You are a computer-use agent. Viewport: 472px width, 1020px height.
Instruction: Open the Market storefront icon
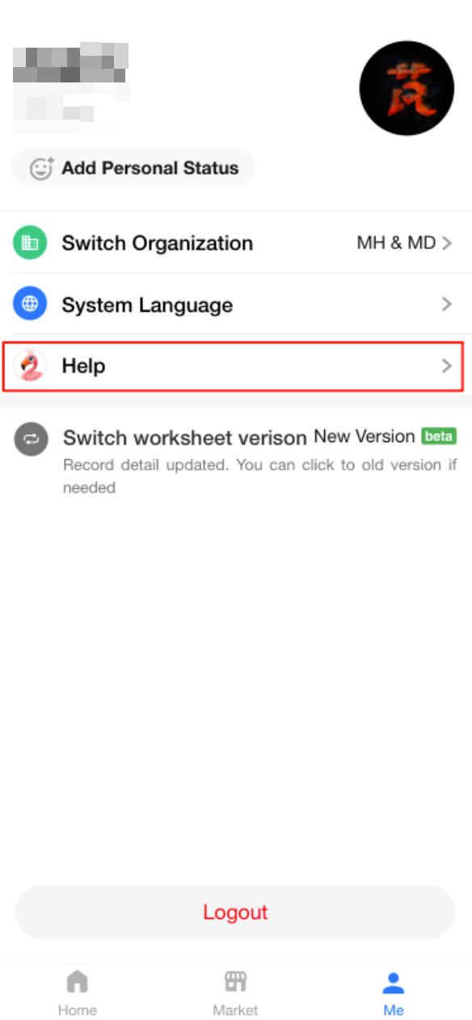235,982
